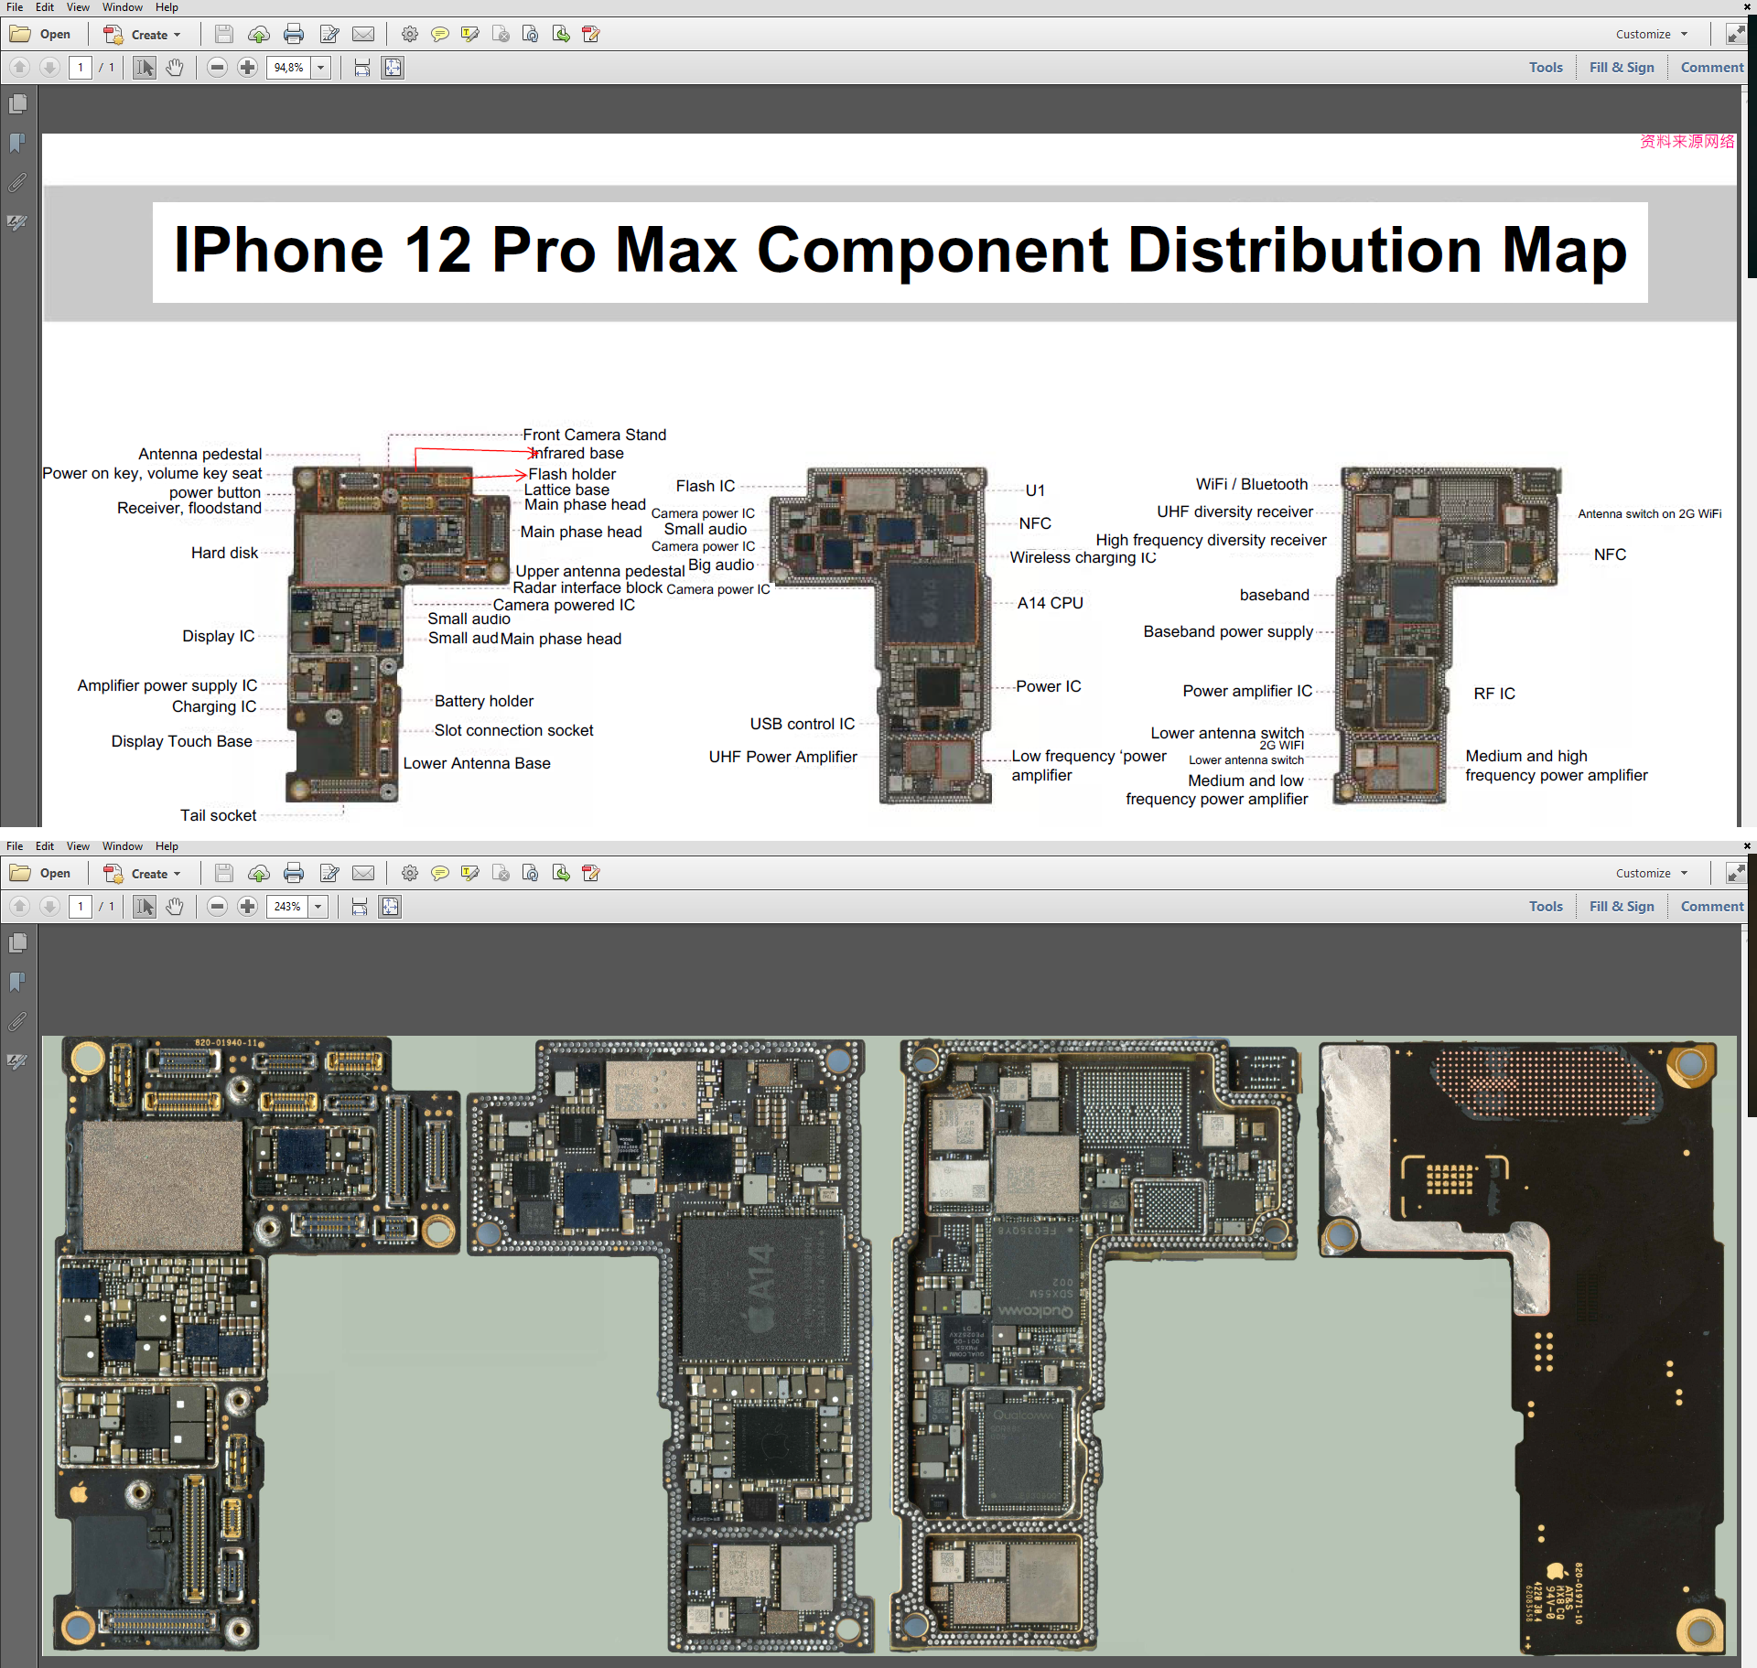Viewport: 1757px width, 1668px height.
Task: Open the Help menu in the bottom window
Action: tap(167, 846)
